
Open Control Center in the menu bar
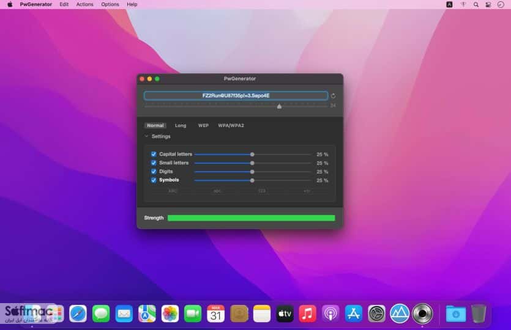[x=488, y=4]
